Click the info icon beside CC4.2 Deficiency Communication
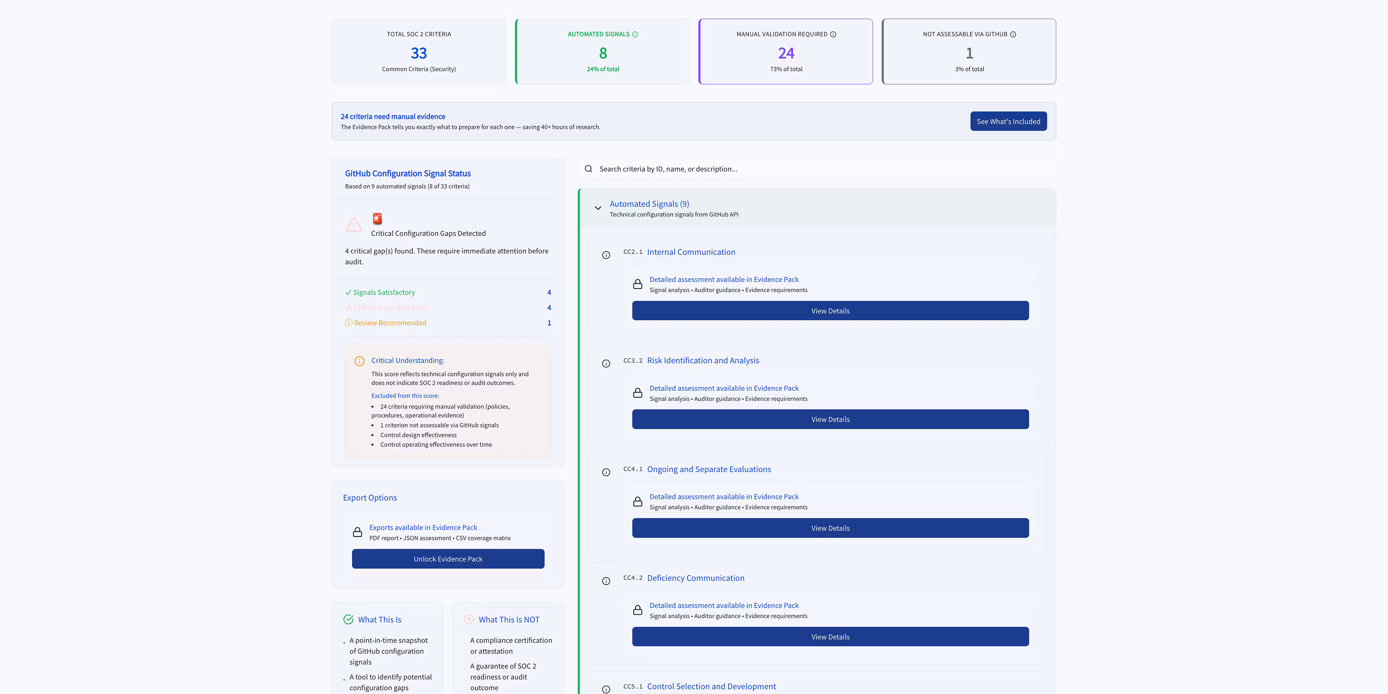 (x=606, y=581)
